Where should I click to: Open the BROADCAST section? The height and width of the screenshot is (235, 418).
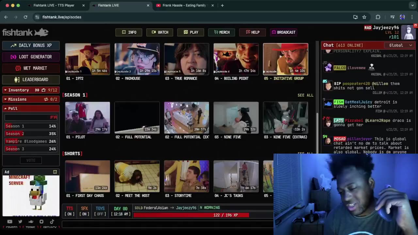coord(283,32)
